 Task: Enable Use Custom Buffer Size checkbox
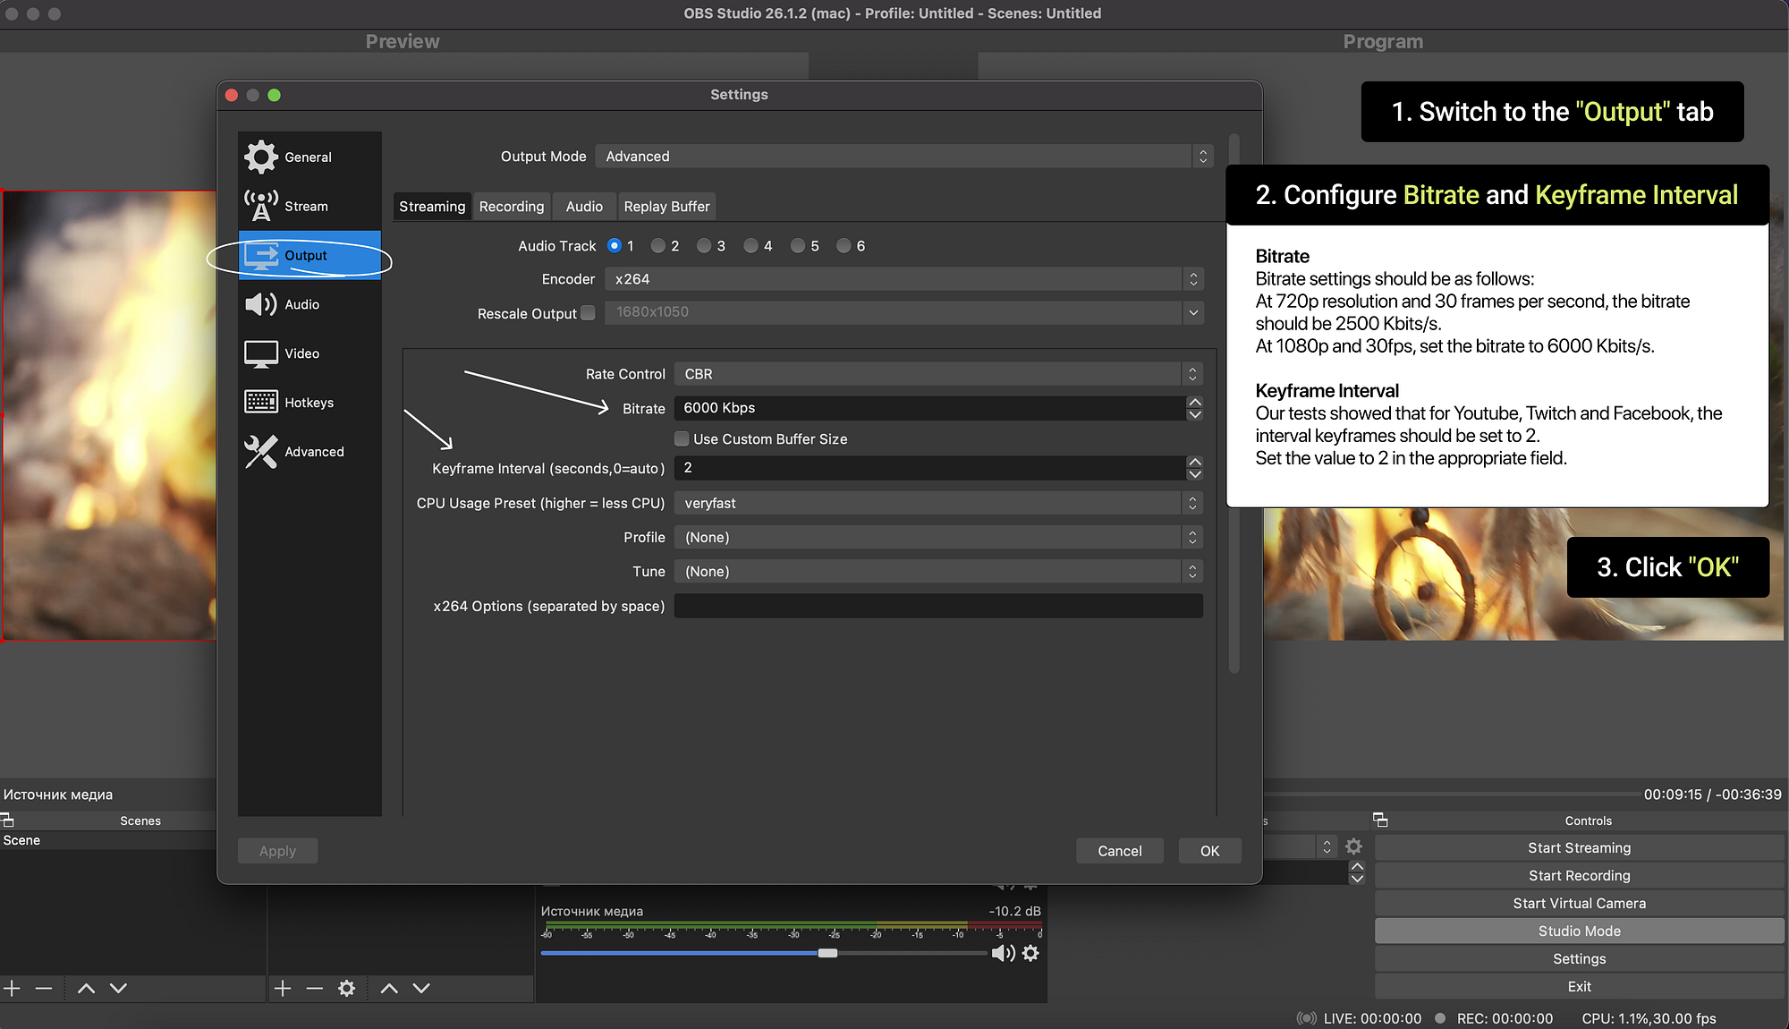click(x=682, y=438)
